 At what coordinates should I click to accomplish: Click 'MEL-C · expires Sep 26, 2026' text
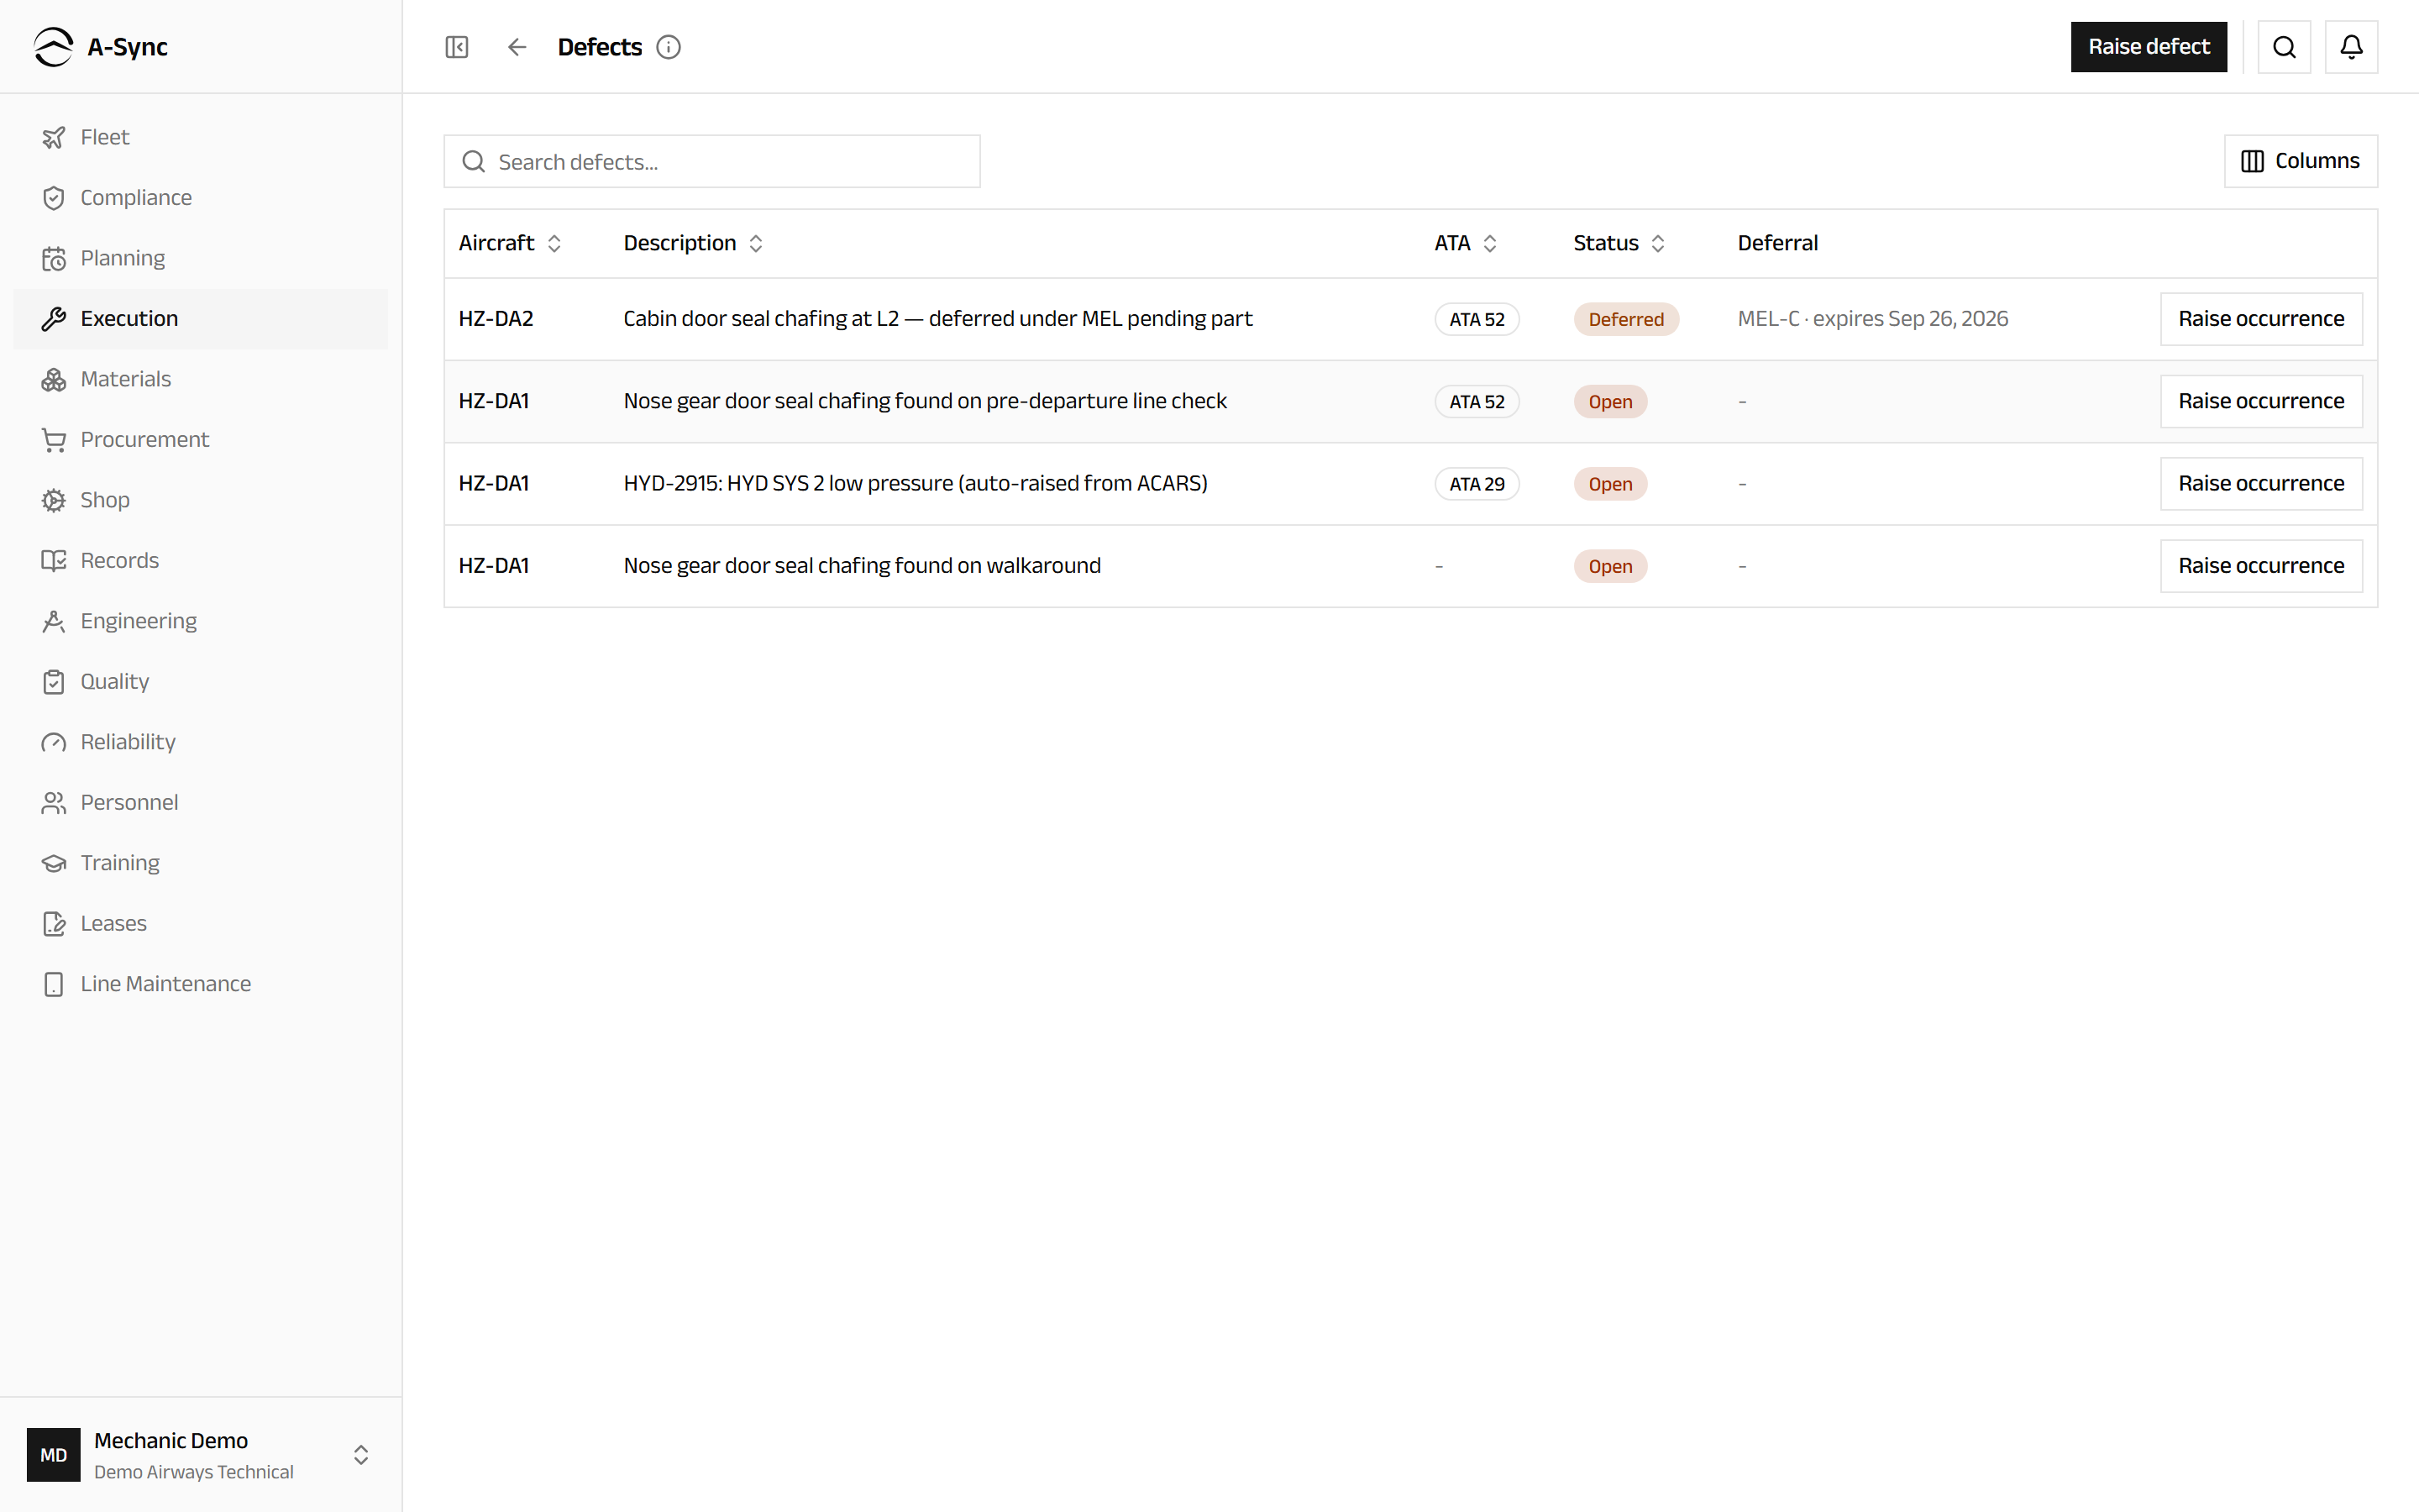(1872, 319)
